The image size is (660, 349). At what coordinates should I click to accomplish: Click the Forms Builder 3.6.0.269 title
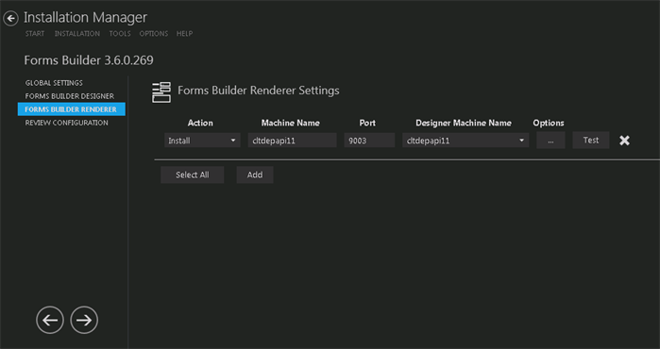point(89,60)
